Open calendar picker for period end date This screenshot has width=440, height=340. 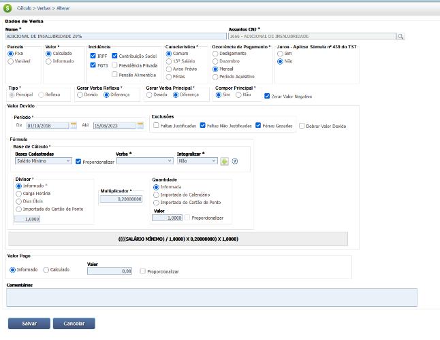[x=140, y=126]
